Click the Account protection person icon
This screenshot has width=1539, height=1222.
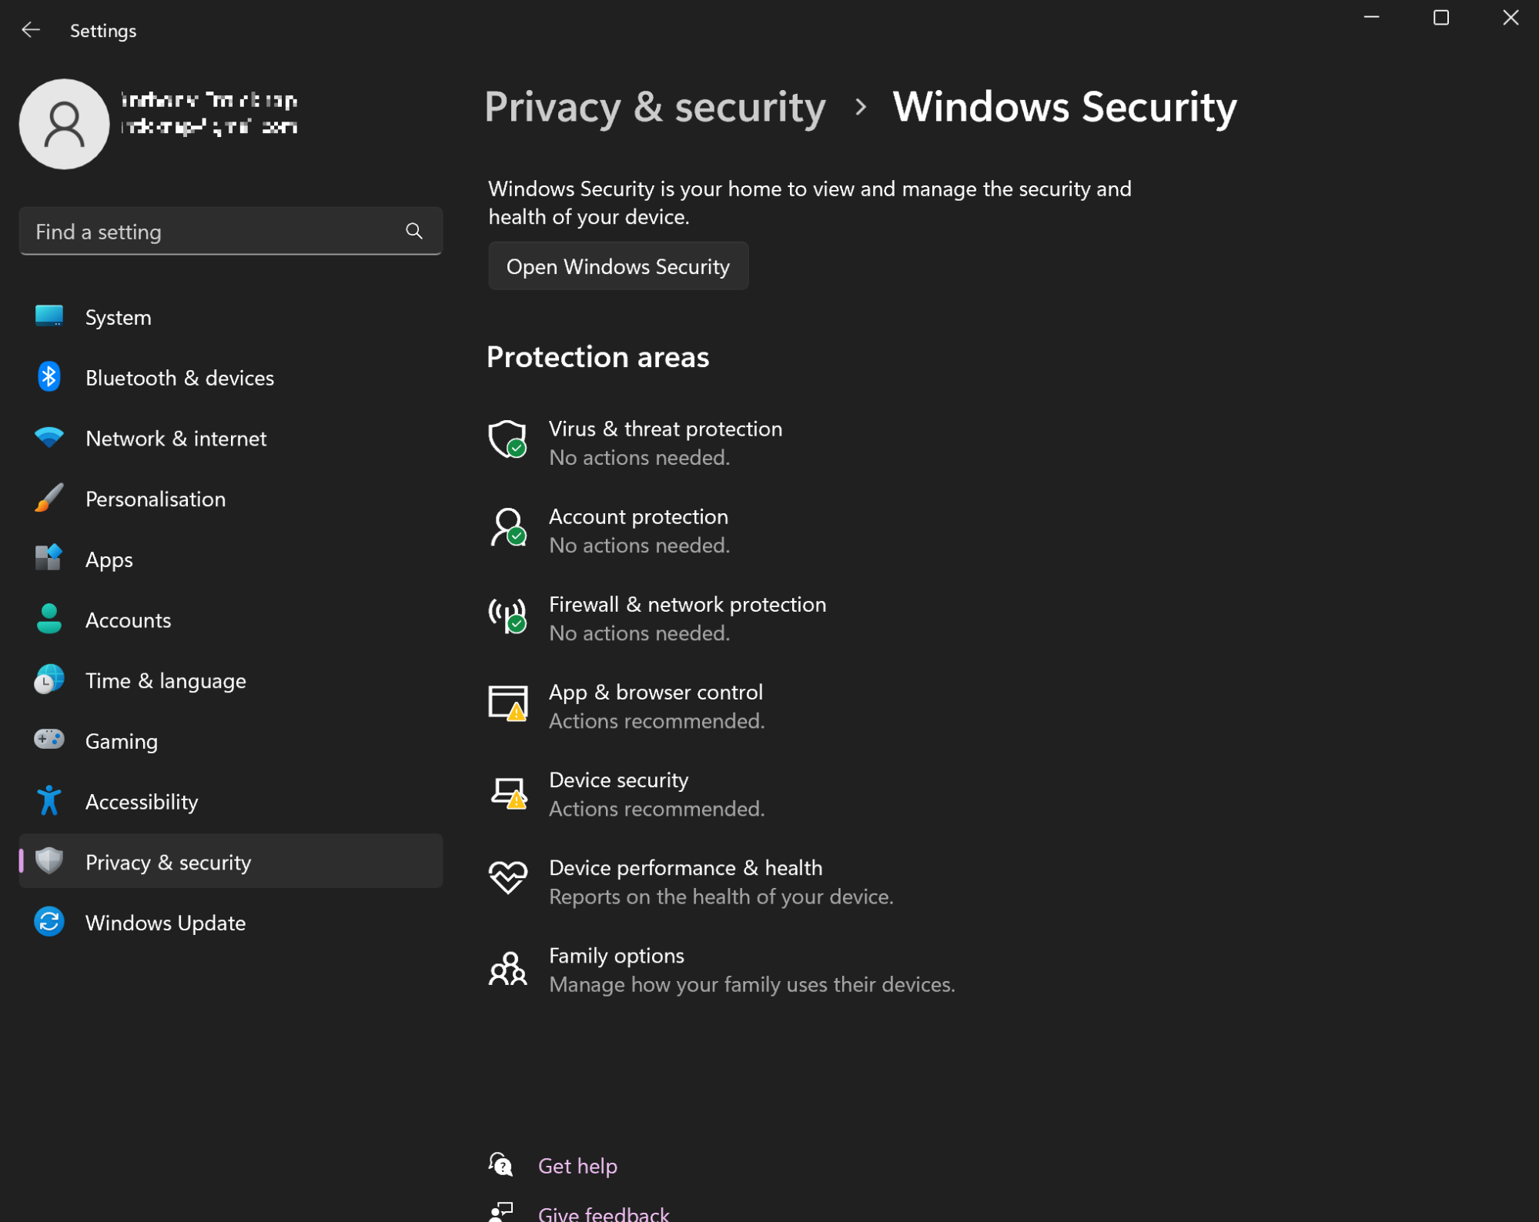[x=507, y=527]
